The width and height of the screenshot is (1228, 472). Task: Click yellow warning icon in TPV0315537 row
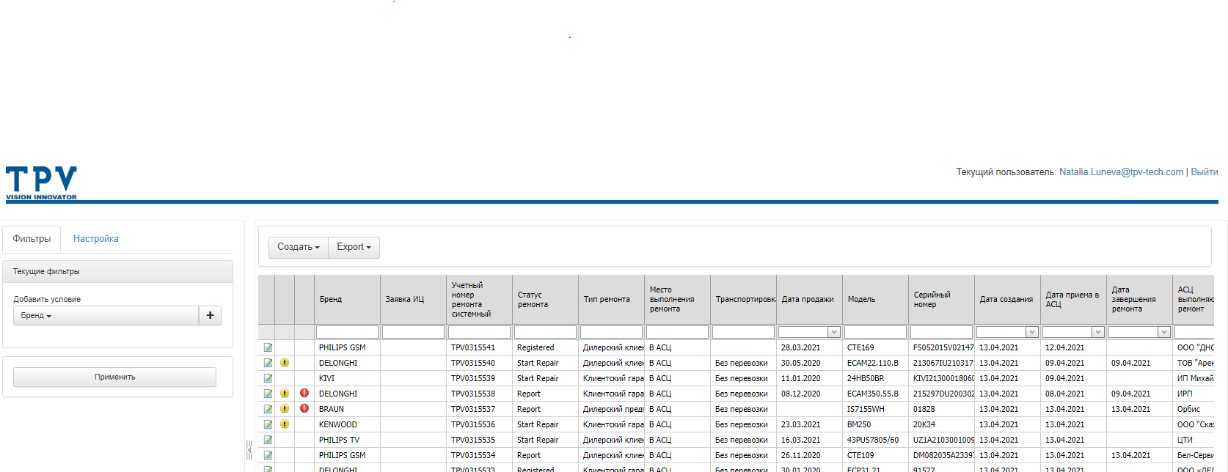click(x=285, y=409)
